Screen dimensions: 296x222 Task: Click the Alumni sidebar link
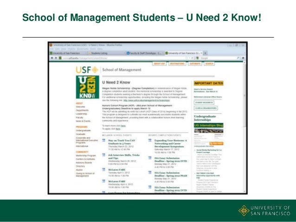click(79, 170)
